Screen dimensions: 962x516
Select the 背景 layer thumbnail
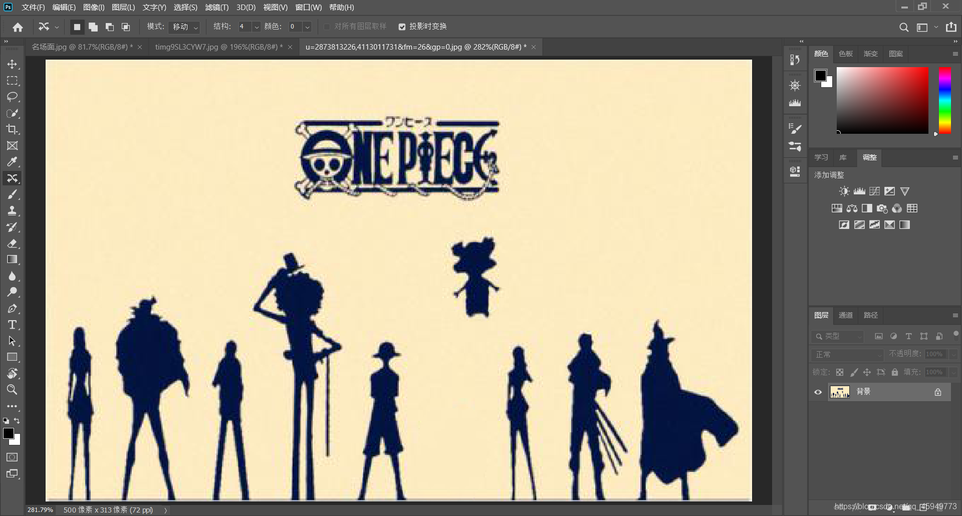point(840,392)
